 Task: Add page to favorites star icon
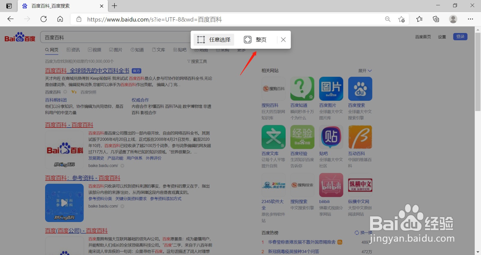[x=401, y=19]
